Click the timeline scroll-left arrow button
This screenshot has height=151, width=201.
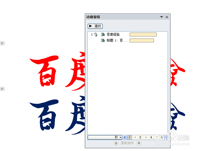[x=125, y=137]
